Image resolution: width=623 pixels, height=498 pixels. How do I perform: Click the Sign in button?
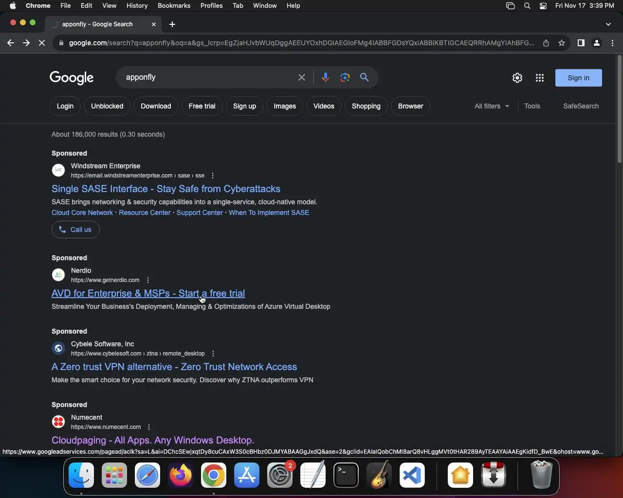click(578, 78)
